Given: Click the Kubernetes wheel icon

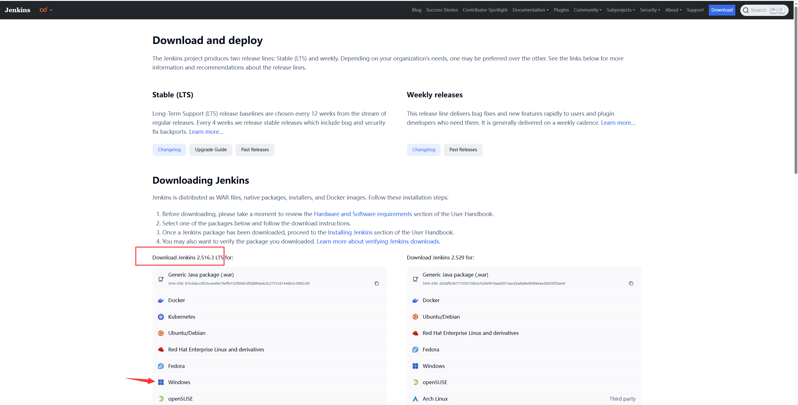Looking at the screenshot, I should (161, 317).
